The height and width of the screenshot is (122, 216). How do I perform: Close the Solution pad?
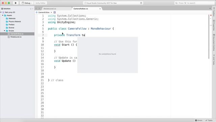click(33, 9)
